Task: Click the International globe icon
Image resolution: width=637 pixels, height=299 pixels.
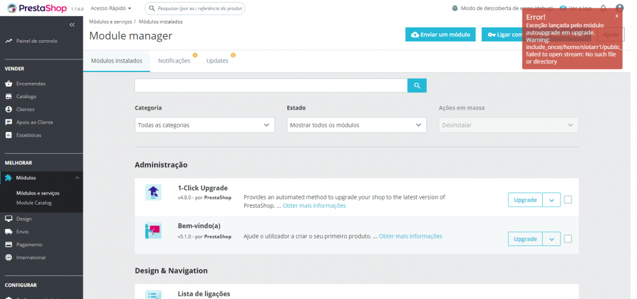Action: click(8, 258)
